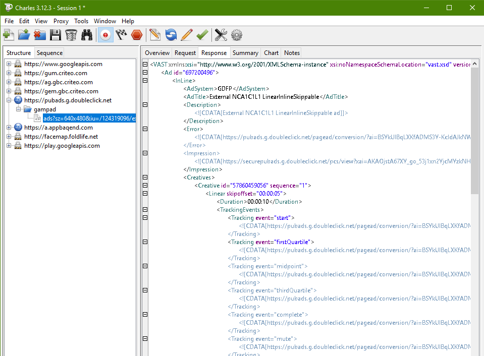
Task: Open Tools via the wrench and screwdriver icon
Action: point(221,35)
